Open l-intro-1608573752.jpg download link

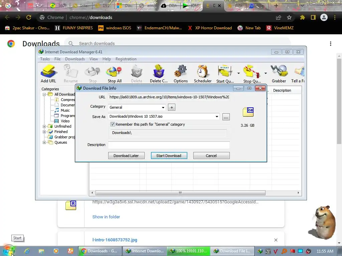115,240
